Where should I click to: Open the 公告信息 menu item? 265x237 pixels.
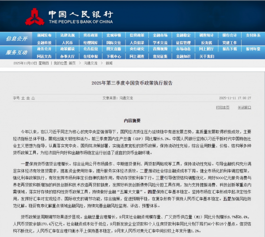pyautogui.click(x=91, y=49)
